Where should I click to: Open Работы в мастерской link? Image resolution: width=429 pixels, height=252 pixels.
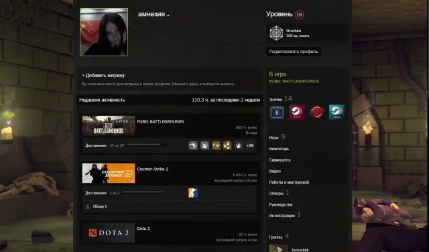click(289, 182)
